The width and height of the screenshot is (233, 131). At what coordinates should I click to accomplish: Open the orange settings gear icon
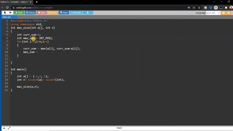[229, 13]
